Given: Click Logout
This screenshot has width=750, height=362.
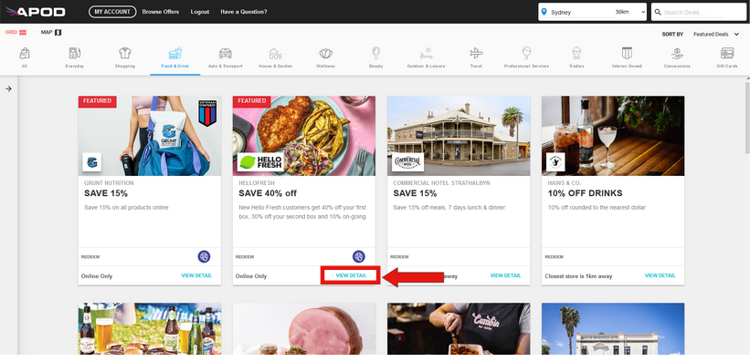Looking at the screenshot, I should point(200,12).
